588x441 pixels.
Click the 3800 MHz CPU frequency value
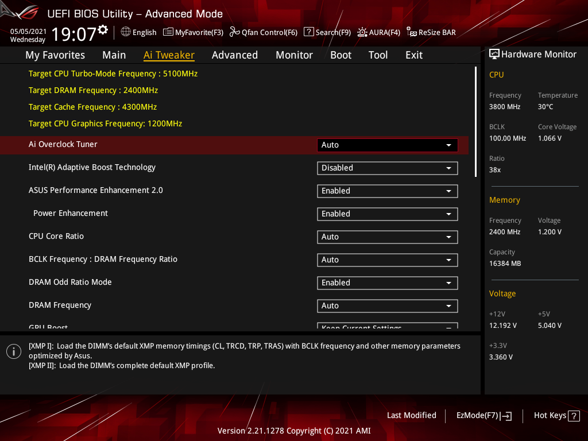tap(504, 106)
